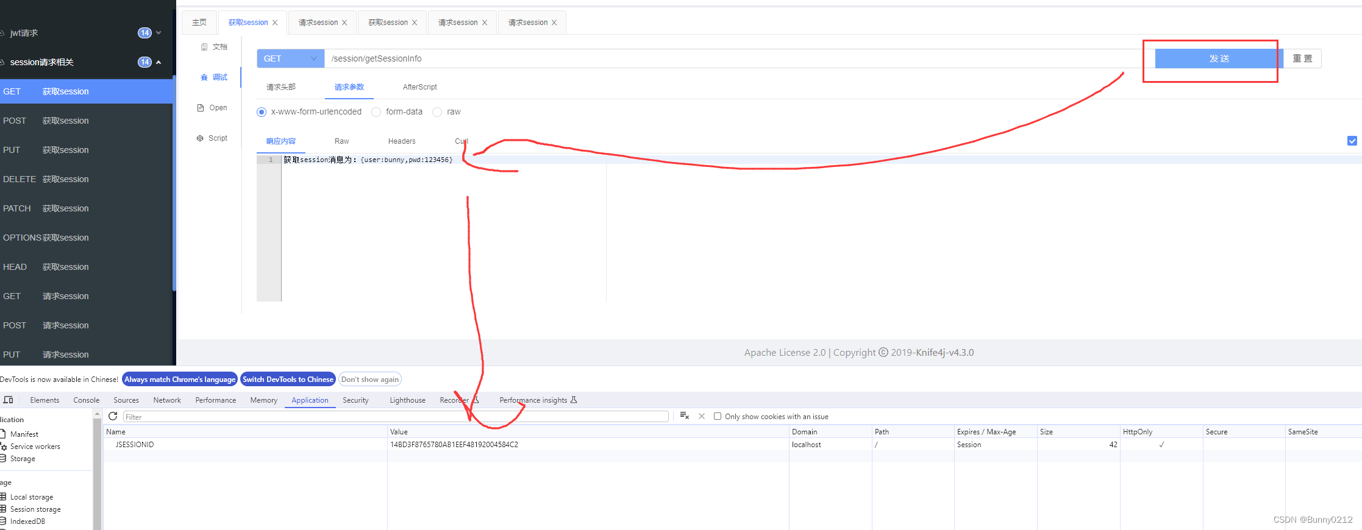
Task: Close the last 请求session tab
Action: (x=554, y=23)
